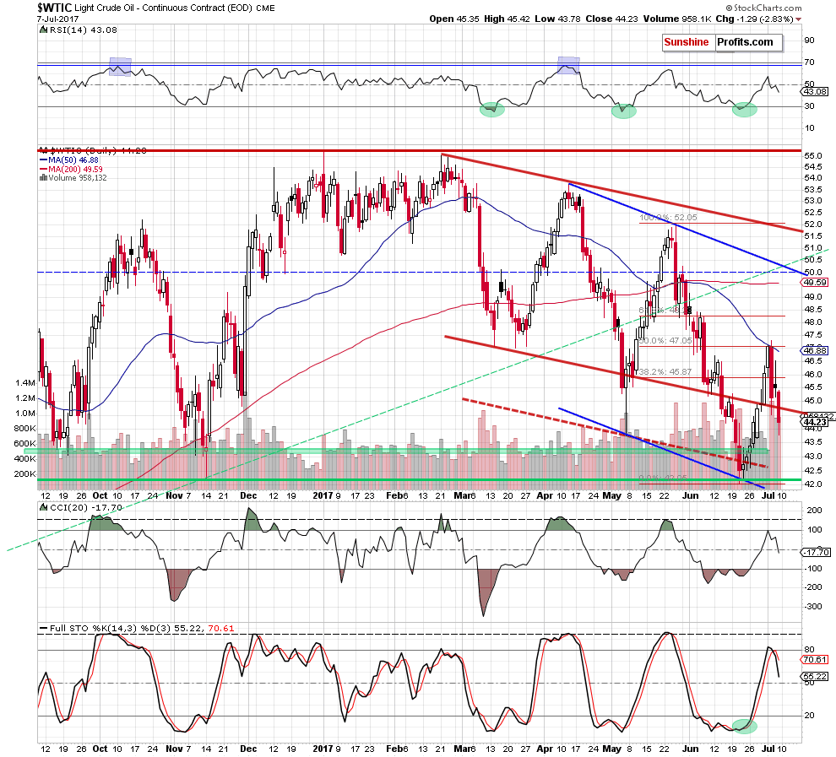The image size is (836, 757).
Task: Click the -300 level on the CCI axis
Action: 813,606
